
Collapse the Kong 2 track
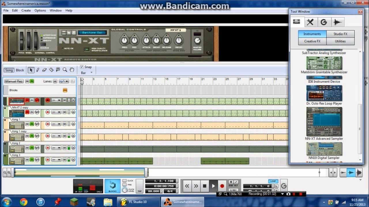(x=5, y=143)
